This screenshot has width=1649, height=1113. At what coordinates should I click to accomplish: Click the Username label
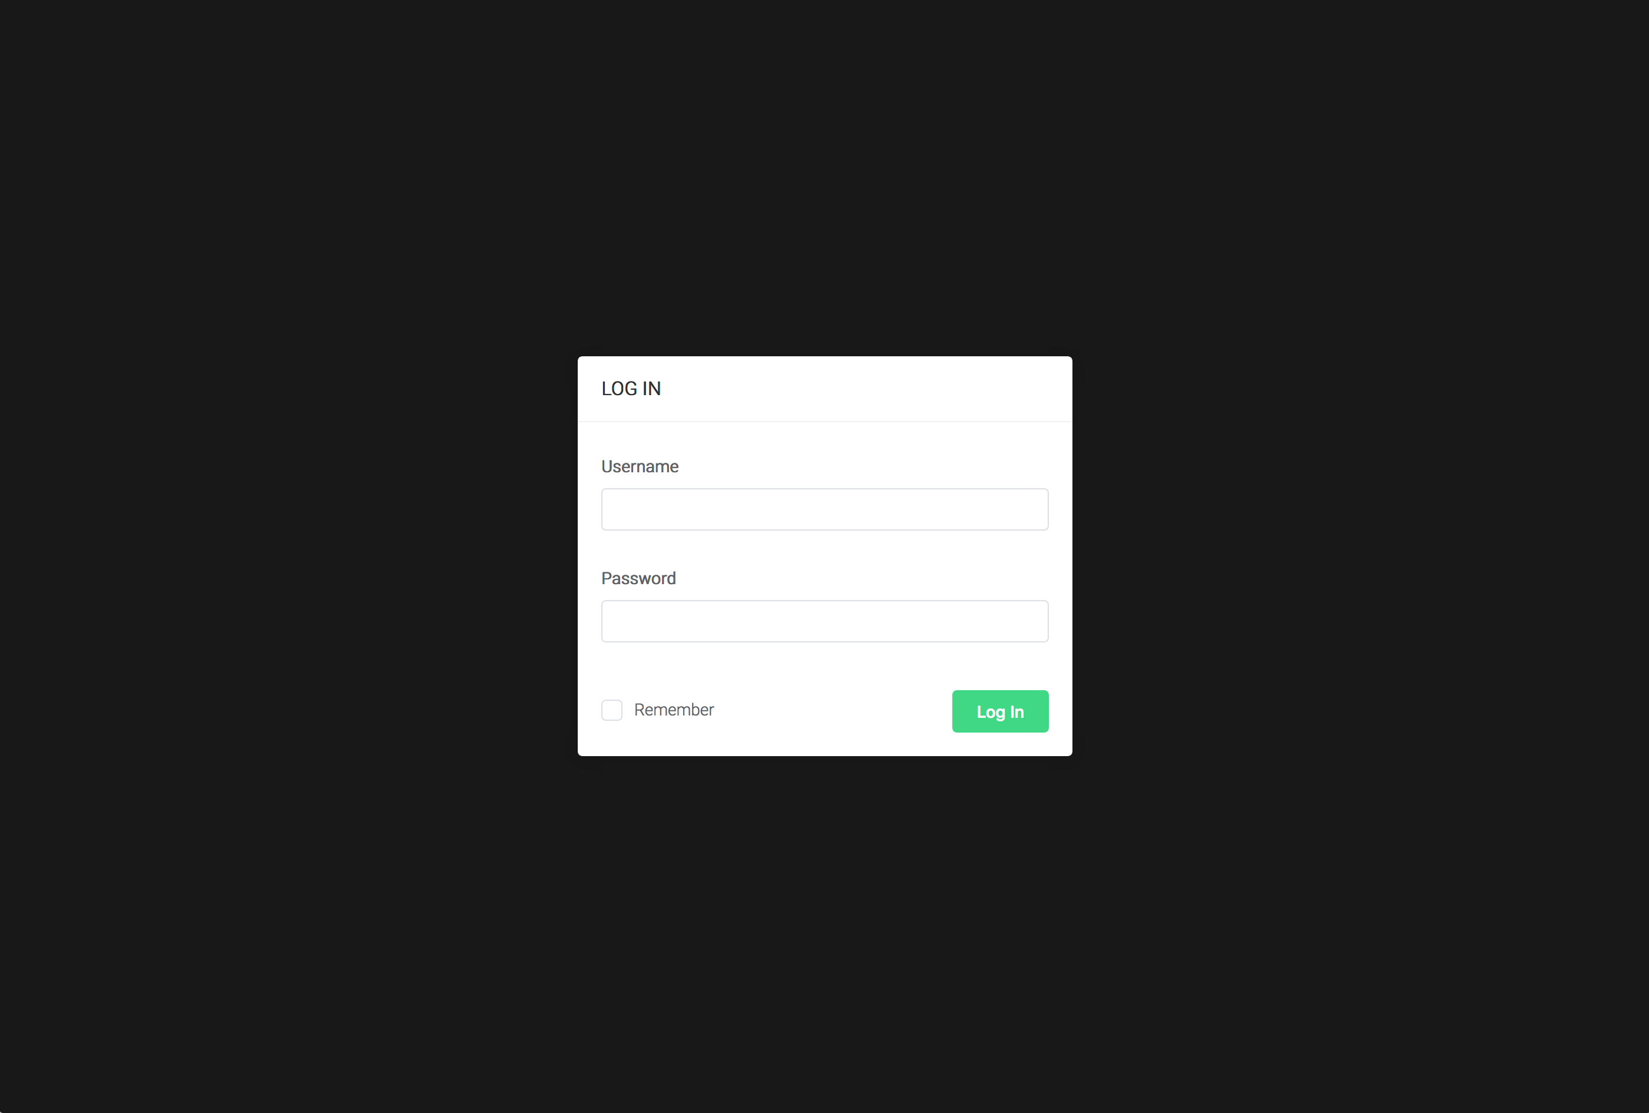(x=640, y=467)
